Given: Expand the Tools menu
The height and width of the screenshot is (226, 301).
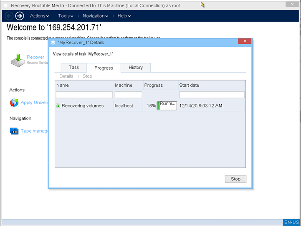Looking at the screenshot, I should [x=66, y=16].
